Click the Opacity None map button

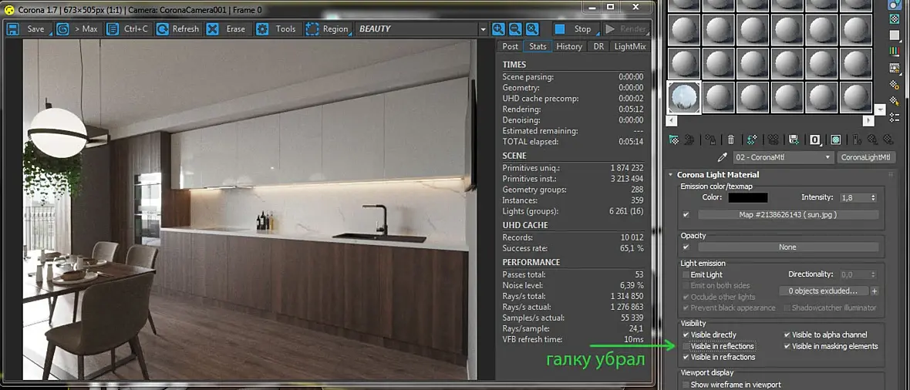tap(787, 247)
